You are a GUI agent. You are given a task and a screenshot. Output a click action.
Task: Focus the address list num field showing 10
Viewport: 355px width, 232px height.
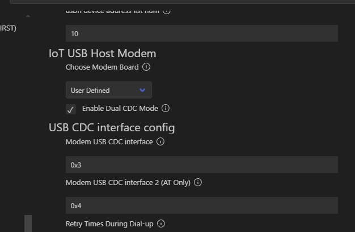click(201, 34)
